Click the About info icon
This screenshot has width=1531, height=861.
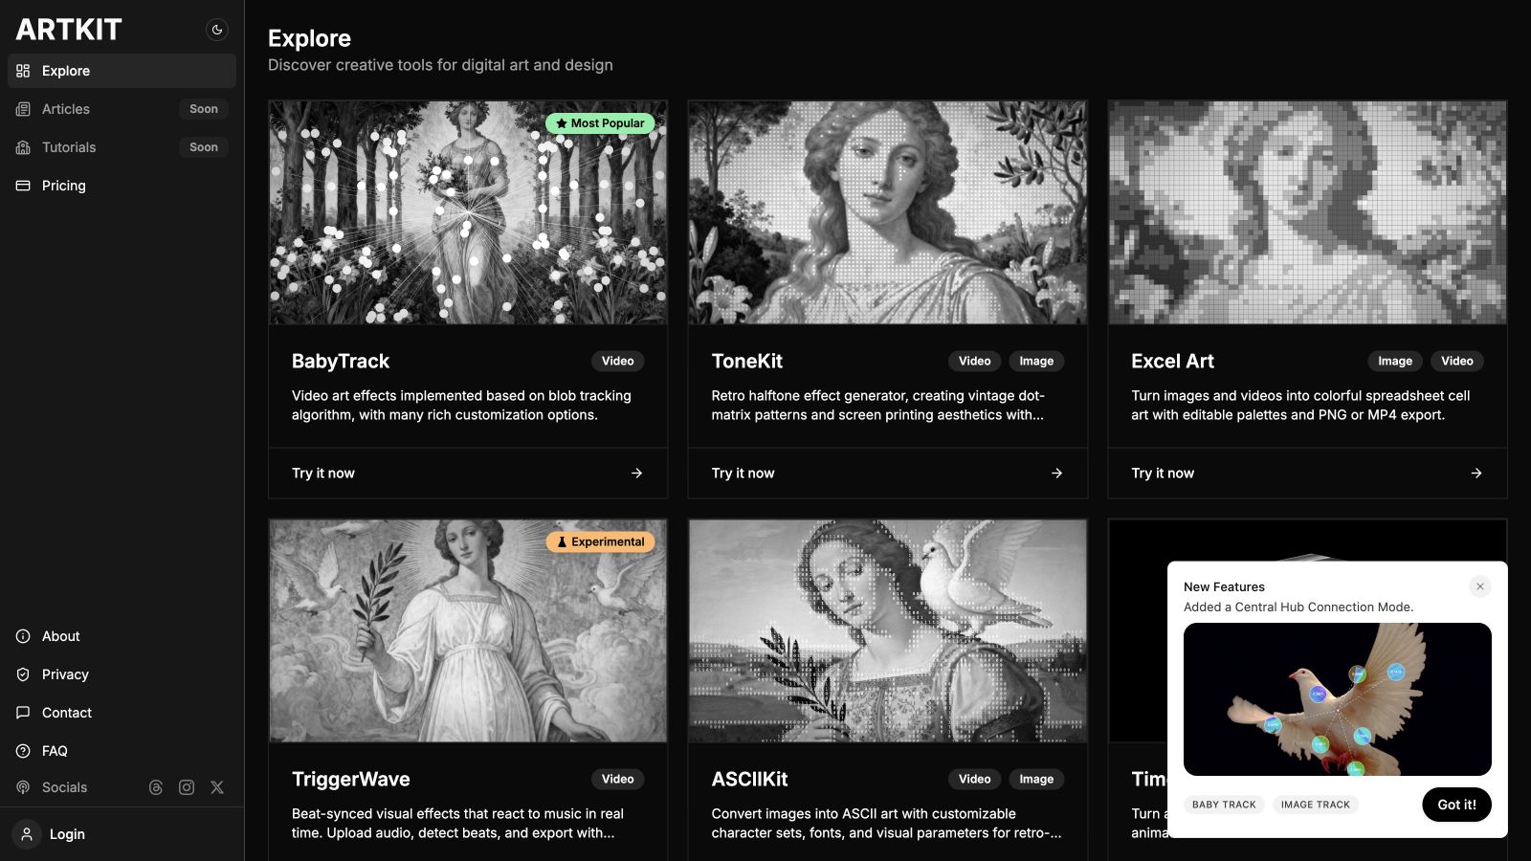click(23, 636)
